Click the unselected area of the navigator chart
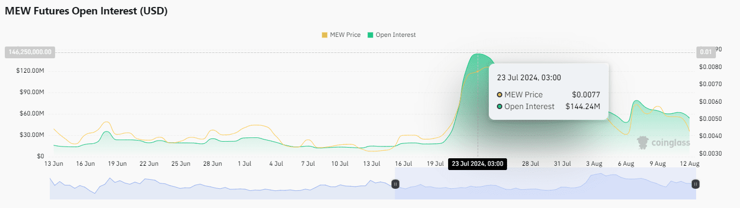The height and width of the screenshot is (208, 740). (x=222, y=183)
